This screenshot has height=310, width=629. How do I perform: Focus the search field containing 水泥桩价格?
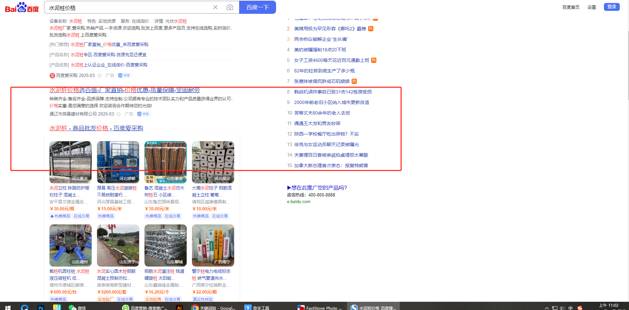129,8
